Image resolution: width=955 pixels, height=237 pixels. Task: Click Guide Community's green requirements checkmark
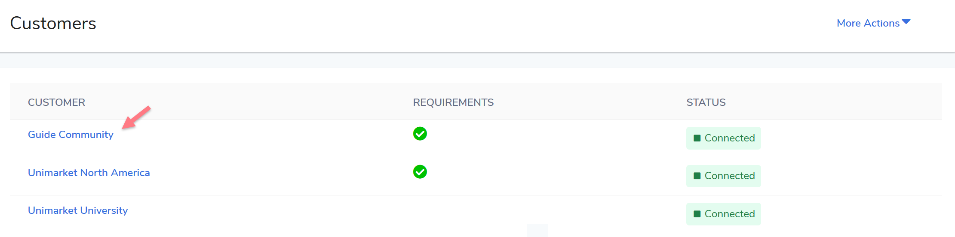(420, 134)
